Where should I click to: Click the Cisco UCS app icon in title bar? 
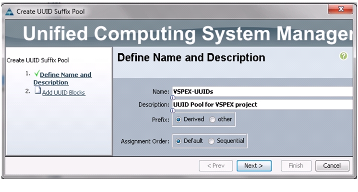click(10, 12)
